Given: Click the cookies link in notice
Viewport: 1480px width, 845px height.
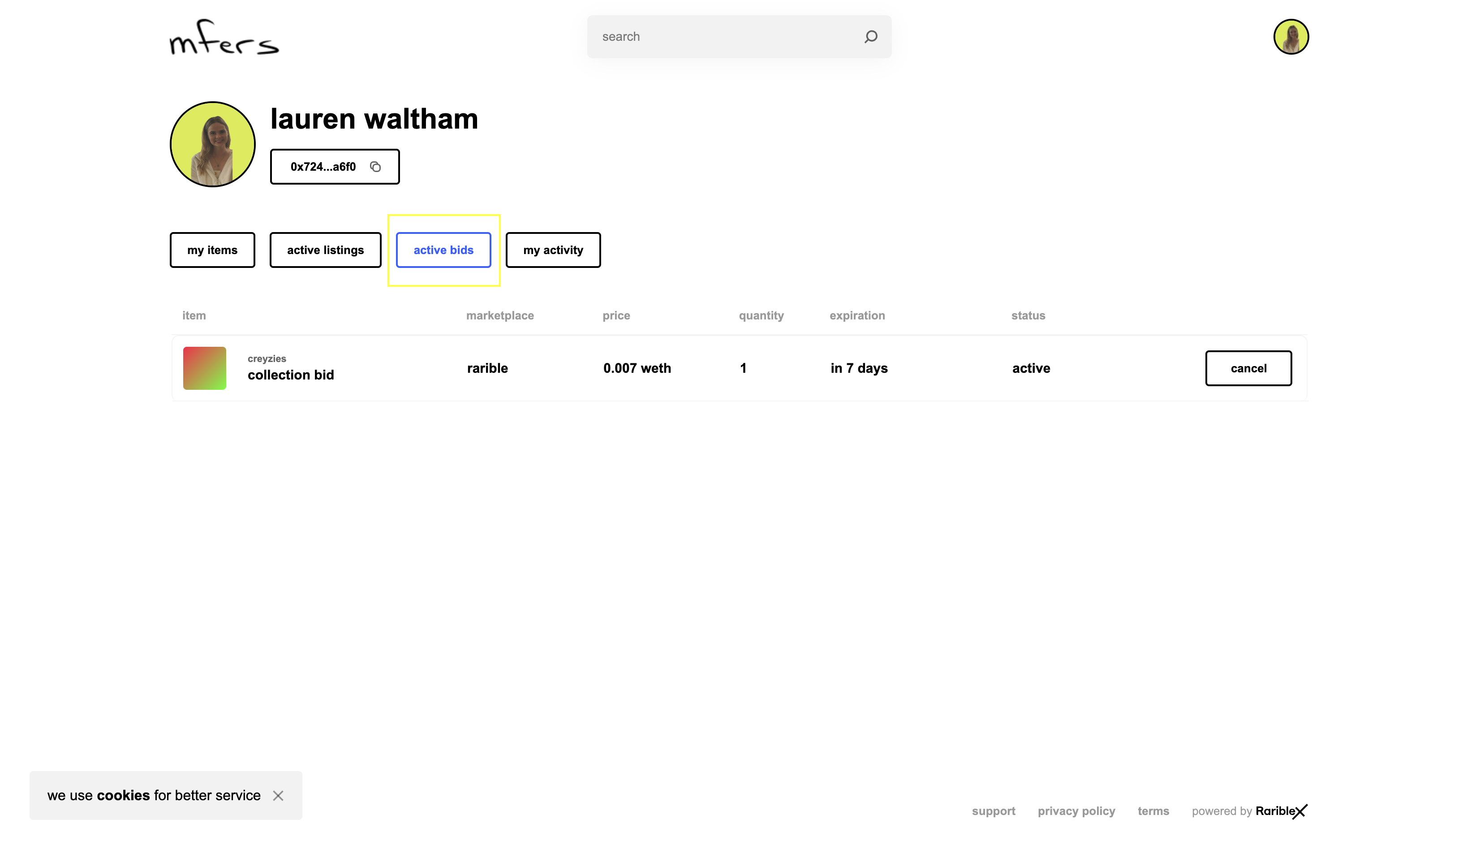Looking at the screenshot, I should tap(123, 795).
